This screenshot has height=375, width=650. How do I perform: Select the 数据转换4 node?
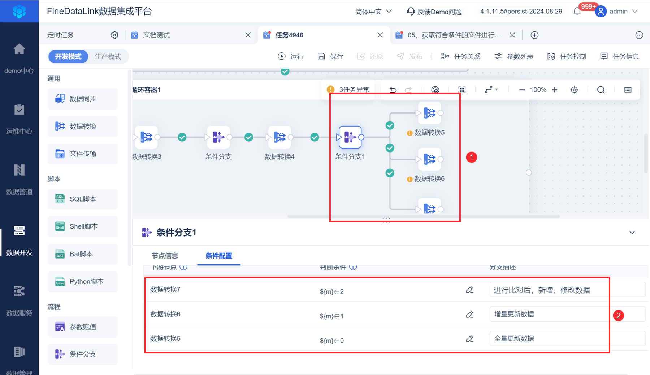pos(279,137)
